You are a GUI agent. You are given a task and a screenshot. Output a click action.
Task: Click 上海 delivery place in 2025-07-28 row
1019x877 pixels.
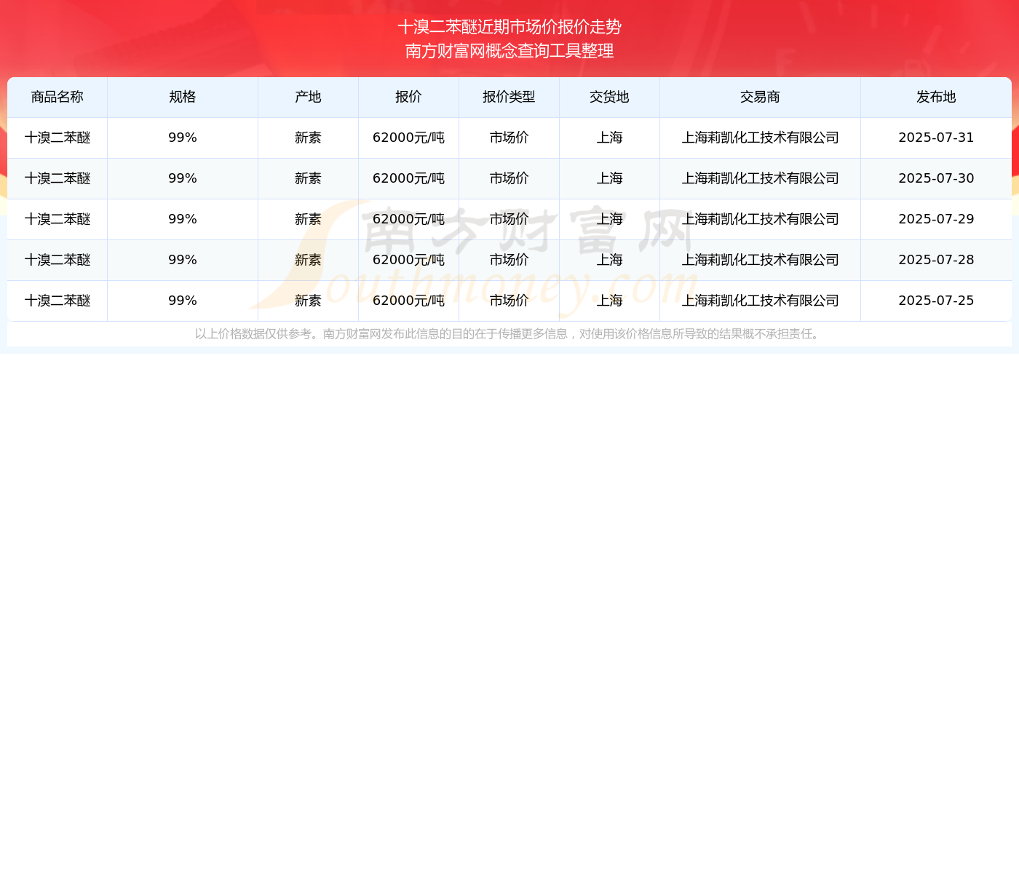(x=610, y=260)
